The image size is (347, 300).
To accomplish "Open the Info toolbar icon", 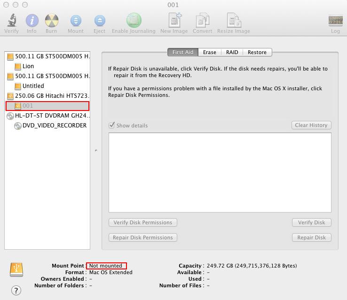I will click(32, 21).
